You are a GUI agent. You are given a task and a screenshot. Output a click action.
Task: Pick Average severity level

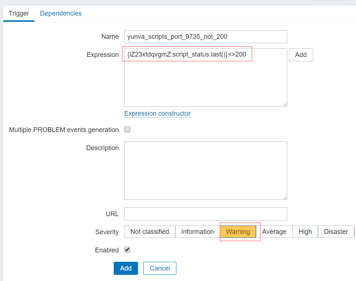click(274, 232)
